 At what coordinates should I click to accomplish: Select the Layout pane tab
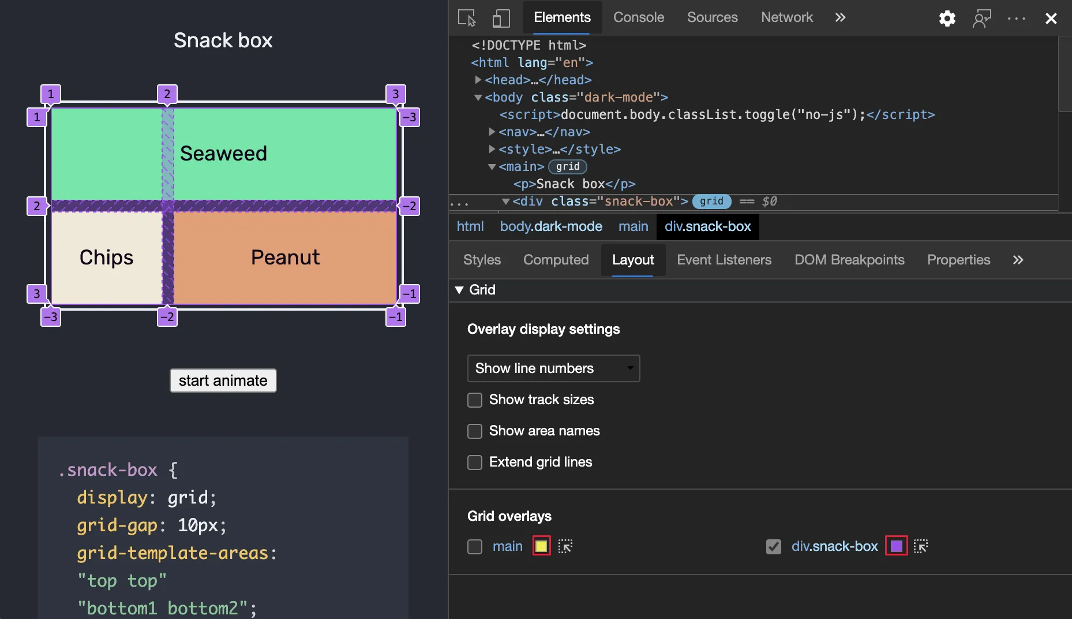point(633,260)
